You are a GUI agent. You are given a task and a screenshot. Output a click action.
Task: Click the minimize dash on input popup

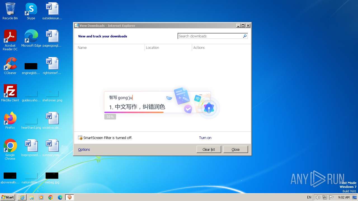[201, 95]
